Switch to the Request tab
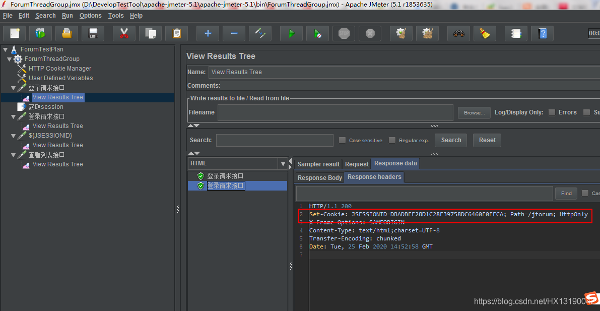Screen dimensions: 600x311 (357, 164)
